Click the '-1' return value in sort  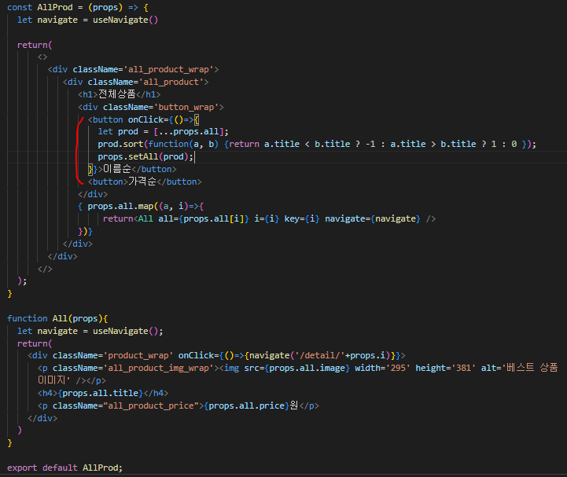point(370,144)
